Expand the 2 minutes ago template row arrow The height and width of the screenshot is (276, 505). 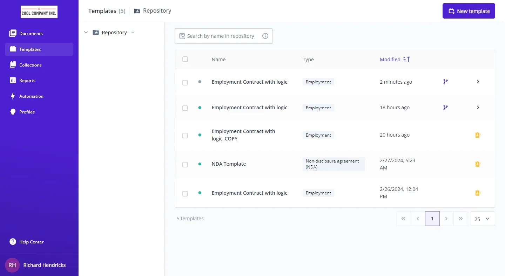click(478, 82)
